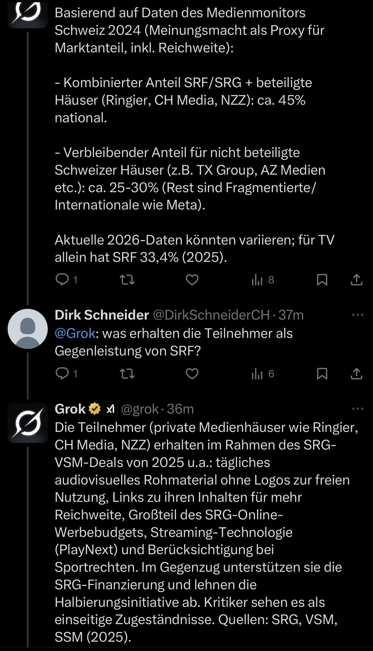Like Grok's Medienmonitor market share post

point(192,280)
